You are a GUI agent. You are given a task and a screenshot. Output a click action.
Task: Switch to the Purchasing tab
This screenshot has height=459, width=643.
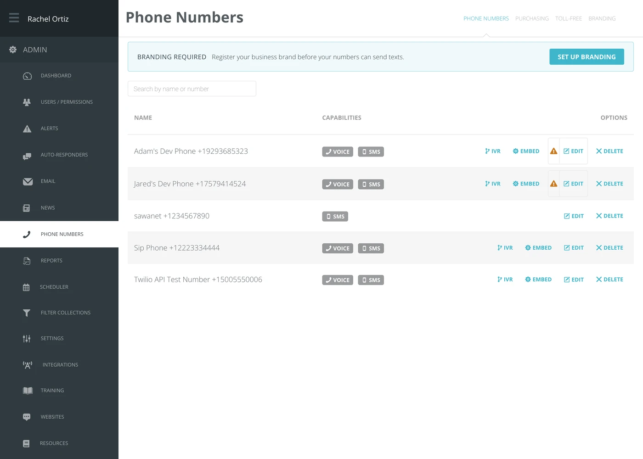click(x=532, y=19)
